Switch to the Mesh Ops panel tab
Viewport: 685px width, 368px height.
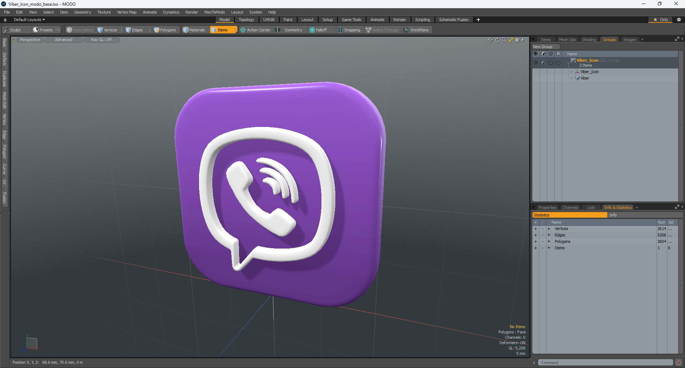pyautogui.click(x=567, y=40)
